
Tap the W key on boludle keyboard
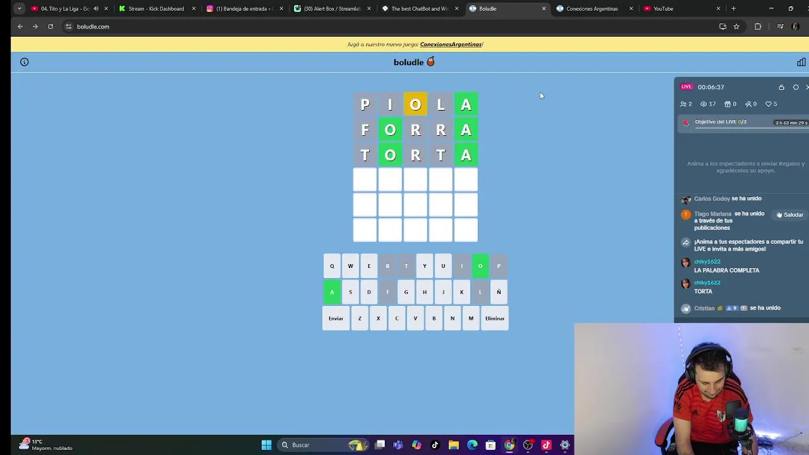click(x=350, y=266)
